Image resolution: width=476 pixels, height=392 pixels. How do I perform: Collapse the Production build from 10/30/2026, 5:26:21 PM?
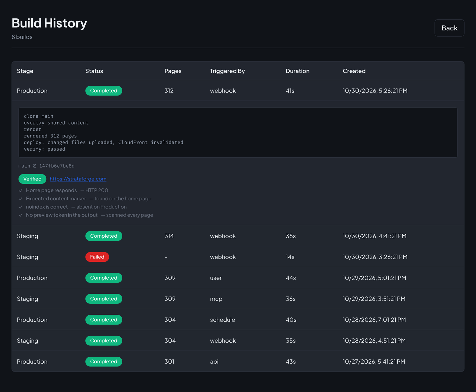click(238, 91)
